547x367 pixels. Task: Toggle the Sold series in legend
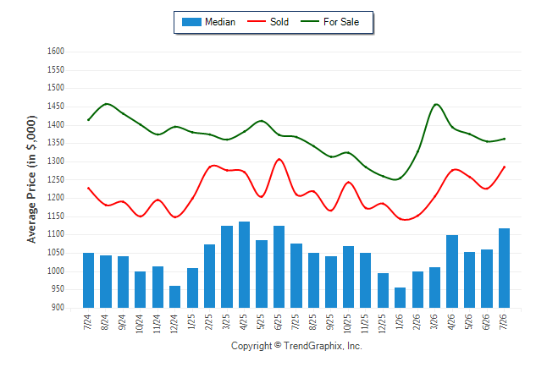(x=268, y=22)
